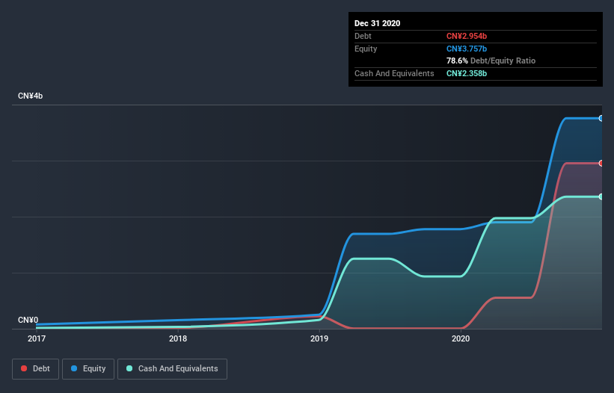Select the red Debt endpoint marker
The image size is (614, 393).
pyautogui.click(x=601, y=163)
